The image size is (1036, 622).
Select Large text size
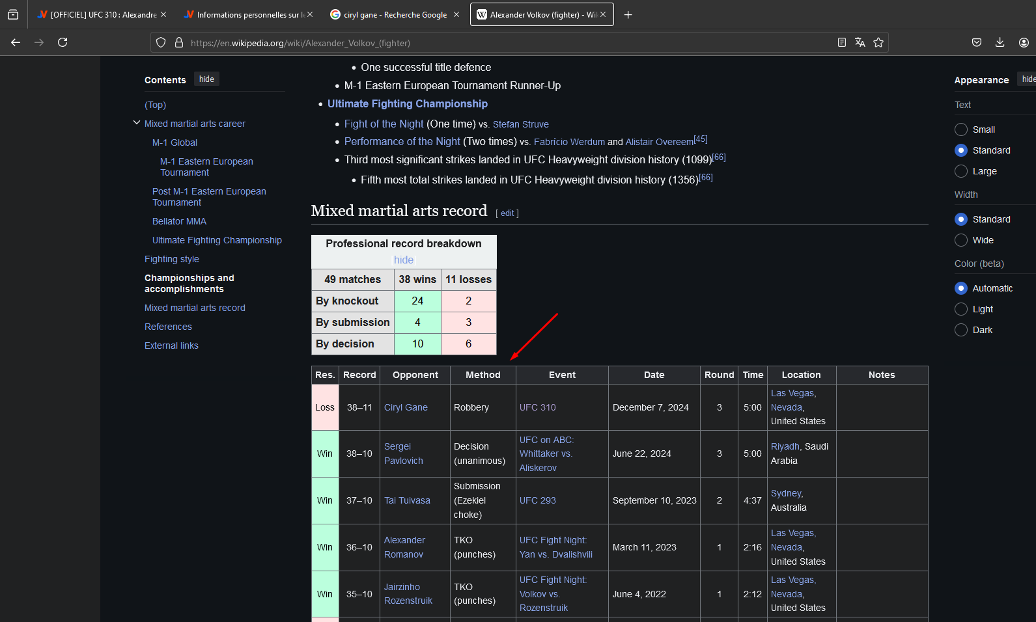coord(961,171)
